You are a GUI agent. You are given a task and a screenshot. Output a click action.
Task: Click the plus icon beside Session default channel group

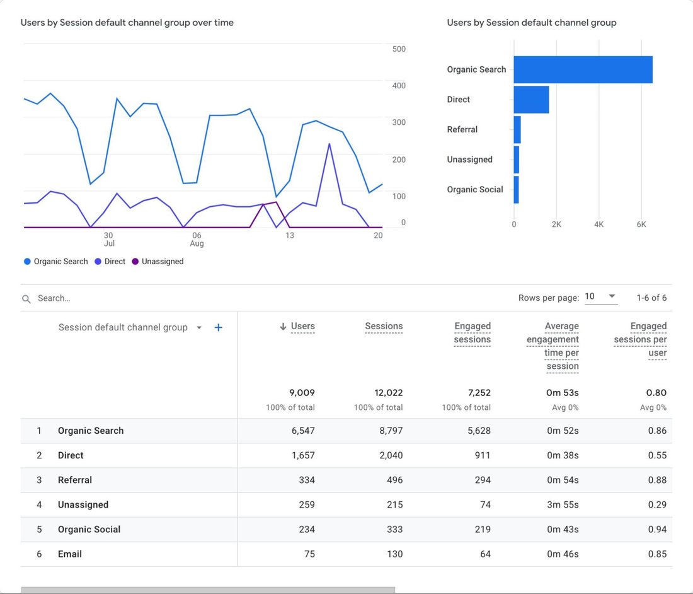tap(219, 327)
